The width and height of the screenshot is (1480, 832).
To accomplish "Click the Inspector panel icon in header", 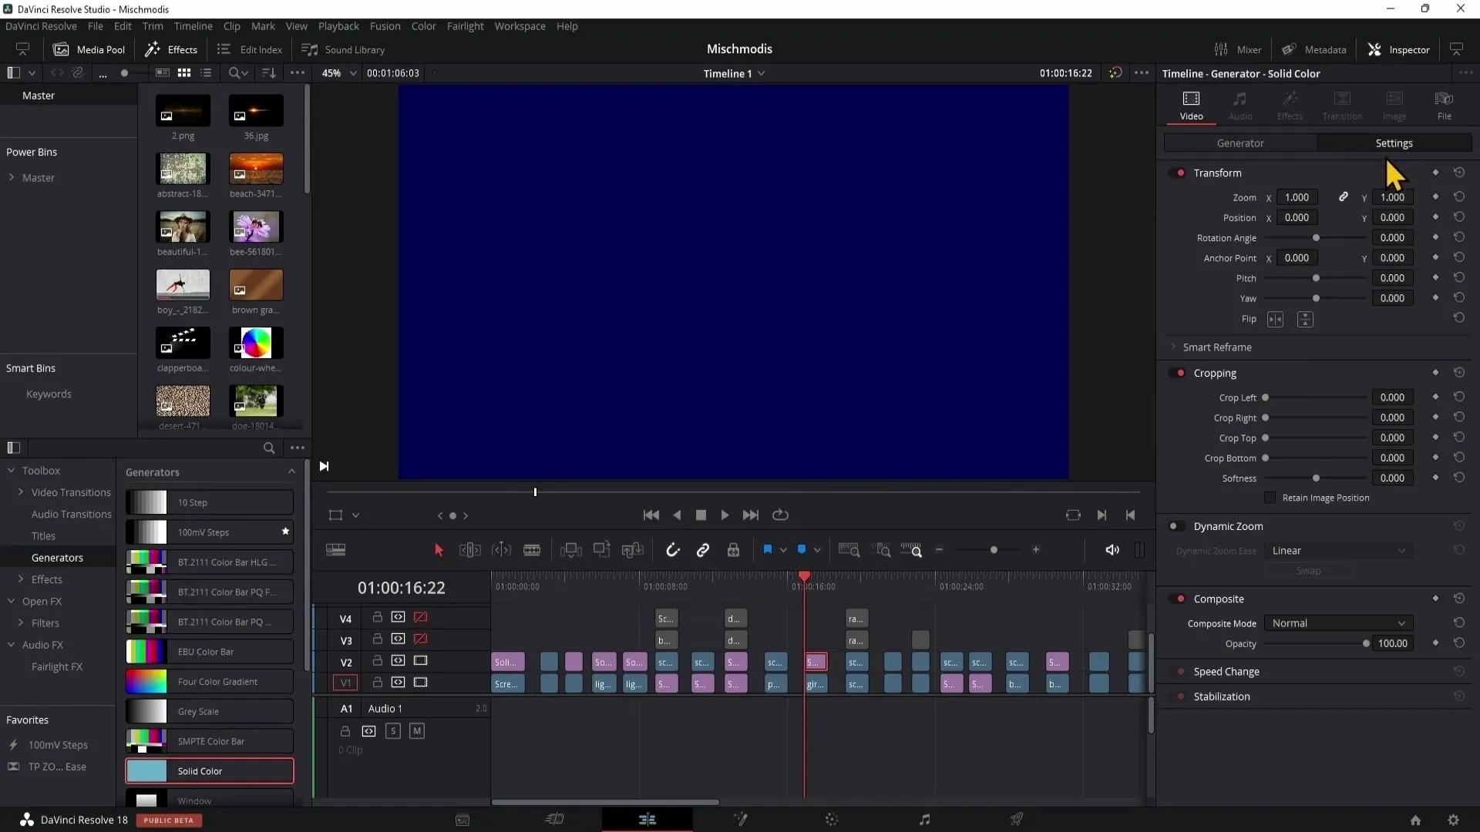I will (x=1376, y=50).
